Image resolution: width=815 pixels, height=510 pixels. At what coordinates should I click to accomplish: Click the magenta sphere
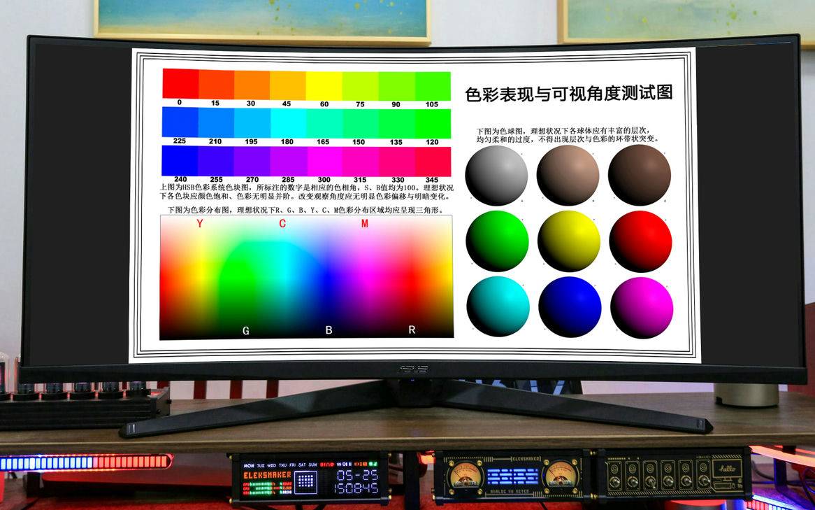coord(642,308)
